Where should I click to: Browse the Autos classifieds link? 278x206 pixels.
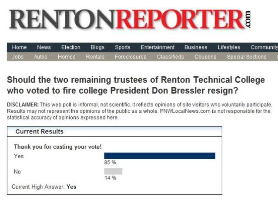click(x=40, y=57)
